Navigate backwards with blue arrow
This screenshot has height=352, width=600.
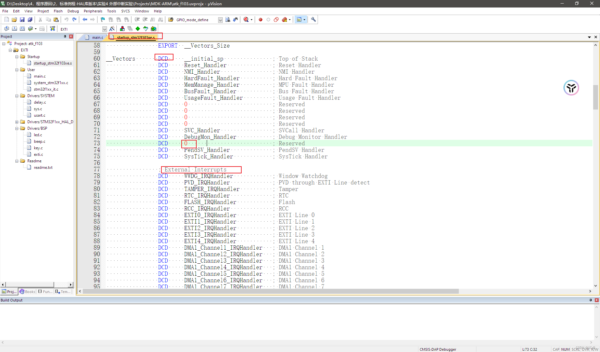coord(85,20)
